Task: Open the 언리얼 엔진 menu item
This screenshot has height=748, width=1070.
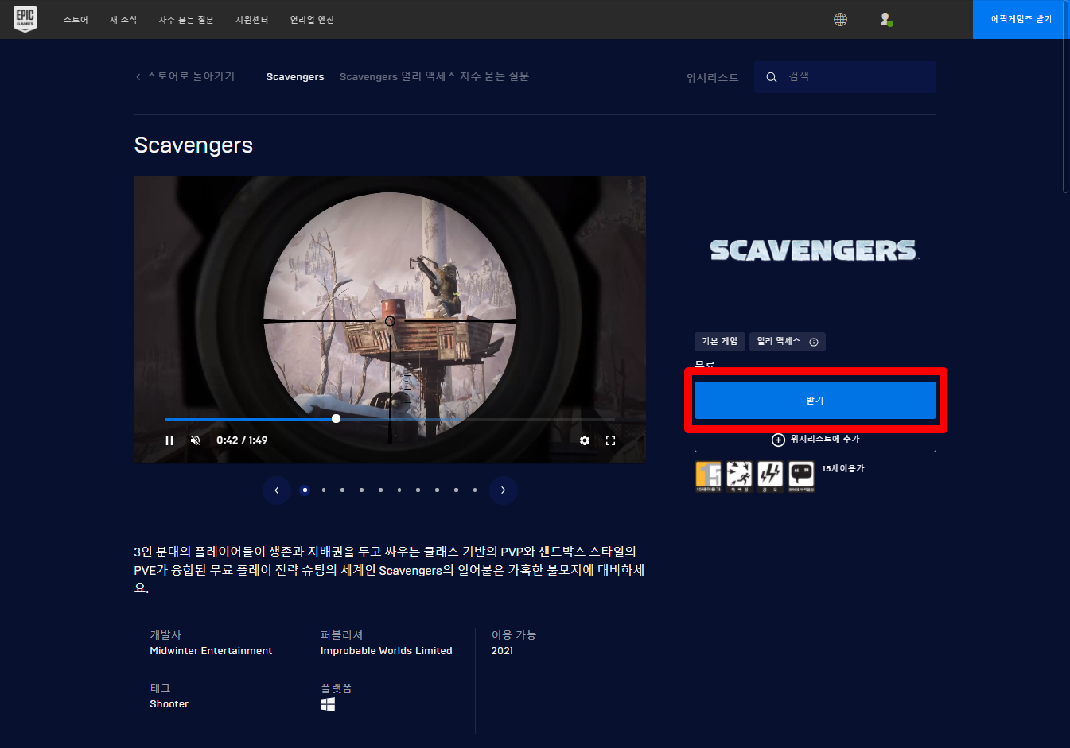Action: [312, 20]
